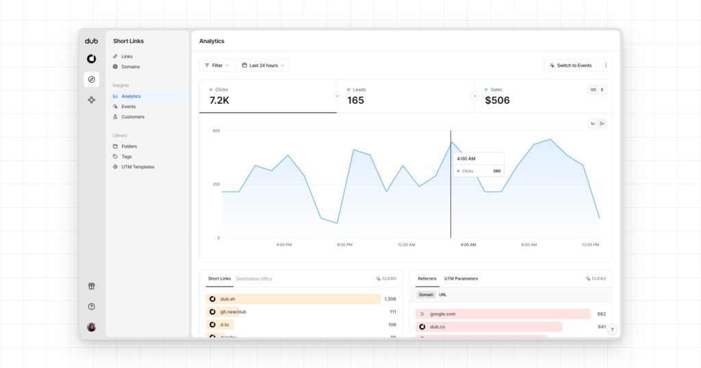701x368 pixels.
Task: Click the arrow chevron between Clicks and Leads
Action: (337, 96)
